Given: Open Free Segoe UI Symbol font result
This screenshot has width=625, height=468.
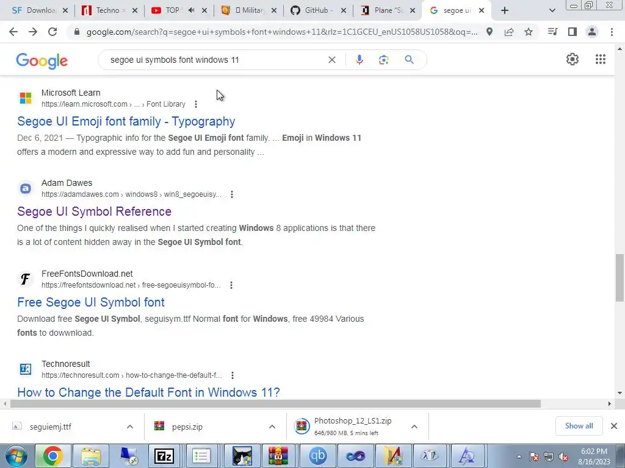Looking at the screenshot, I should click(x=90, y=302).
